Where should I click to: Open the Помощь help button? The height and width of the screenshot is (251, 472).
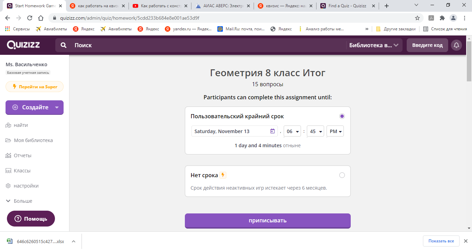(x=31, y=219)
